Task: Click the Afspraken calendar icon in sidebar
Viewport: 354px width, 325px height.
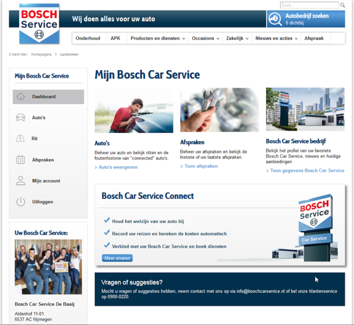Action: click(x=21, y=160)
